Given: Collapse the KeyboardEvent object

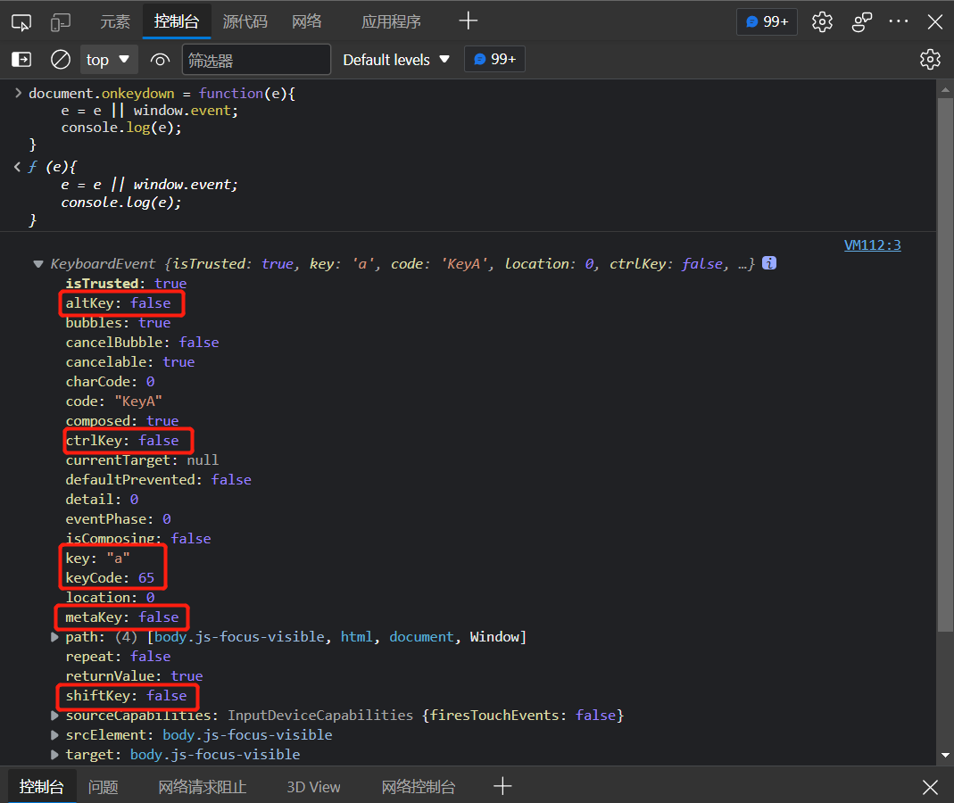Looking at the screenshot, I should [38, 264].
